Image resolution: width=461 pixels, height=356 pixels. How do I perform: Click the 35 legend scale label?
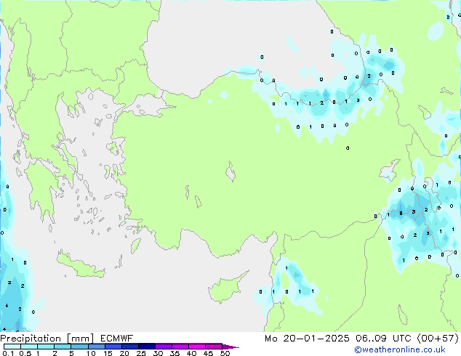(175, 353)
